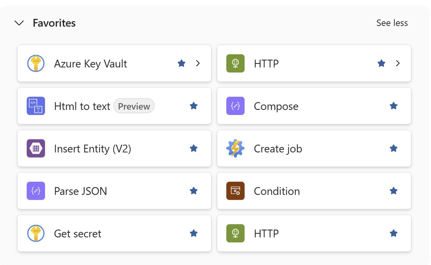Click the Preview badge on Html to text

click(134, 106)
